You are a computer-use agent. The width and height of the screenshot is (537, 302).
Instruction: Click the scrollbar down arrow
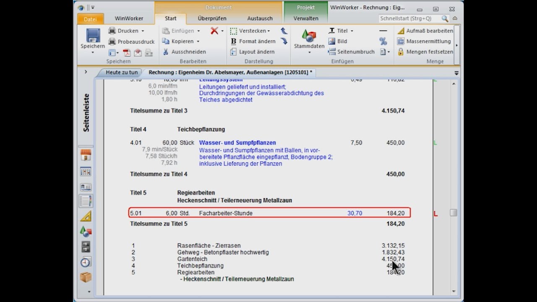click(454, 292)
